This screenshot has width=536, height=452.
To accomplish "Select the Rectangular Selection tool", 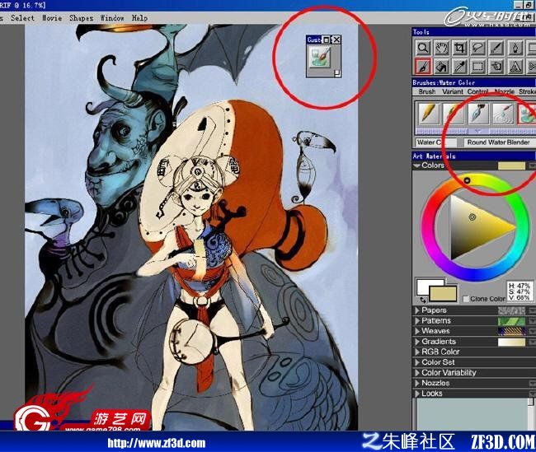I will pyautogui.click(x=478, y=66).
